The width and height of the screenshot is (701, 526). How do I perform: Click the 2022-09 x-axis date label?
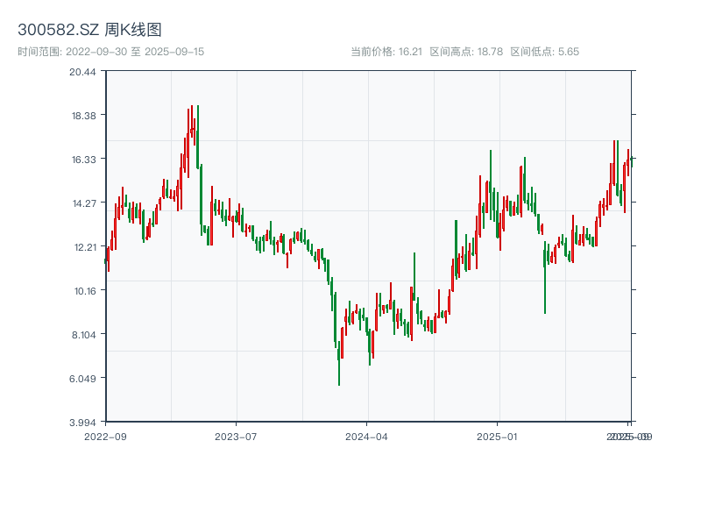click(x=105, y=436)
